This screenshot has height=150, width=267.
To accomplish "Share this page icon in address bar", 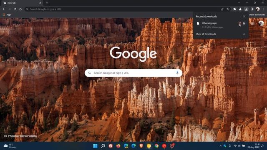I will click(222, 9).
